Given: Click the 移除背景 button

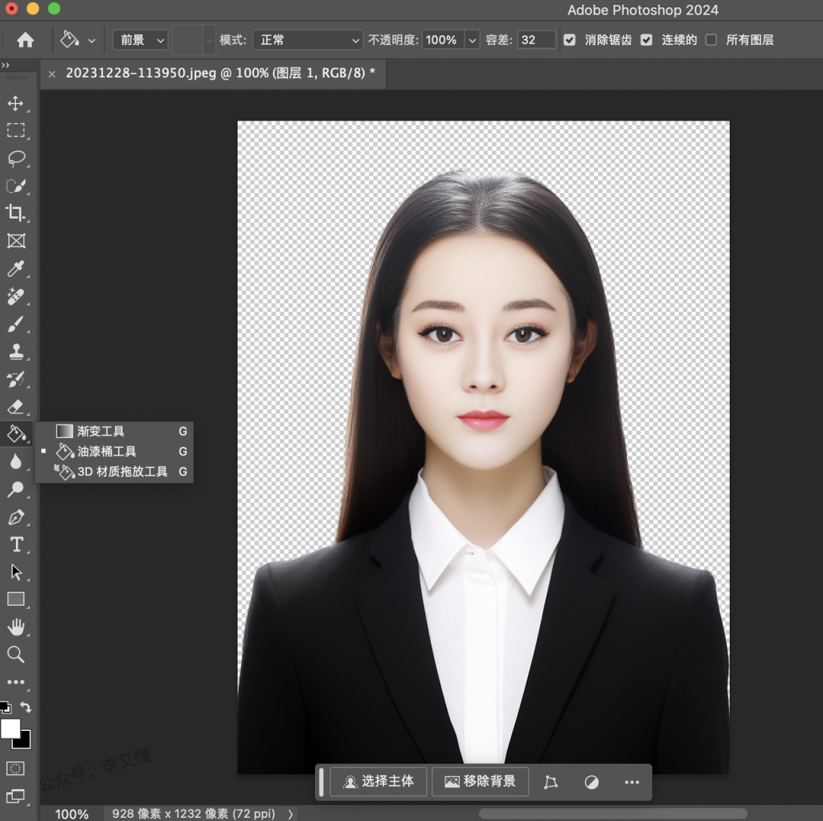Looking at the screenshot, I should (480, 782).
